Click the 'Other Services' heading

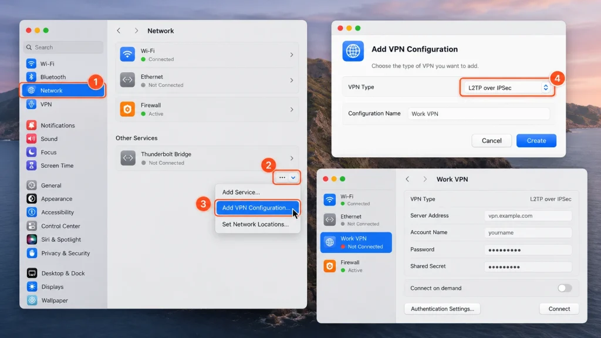136,138
